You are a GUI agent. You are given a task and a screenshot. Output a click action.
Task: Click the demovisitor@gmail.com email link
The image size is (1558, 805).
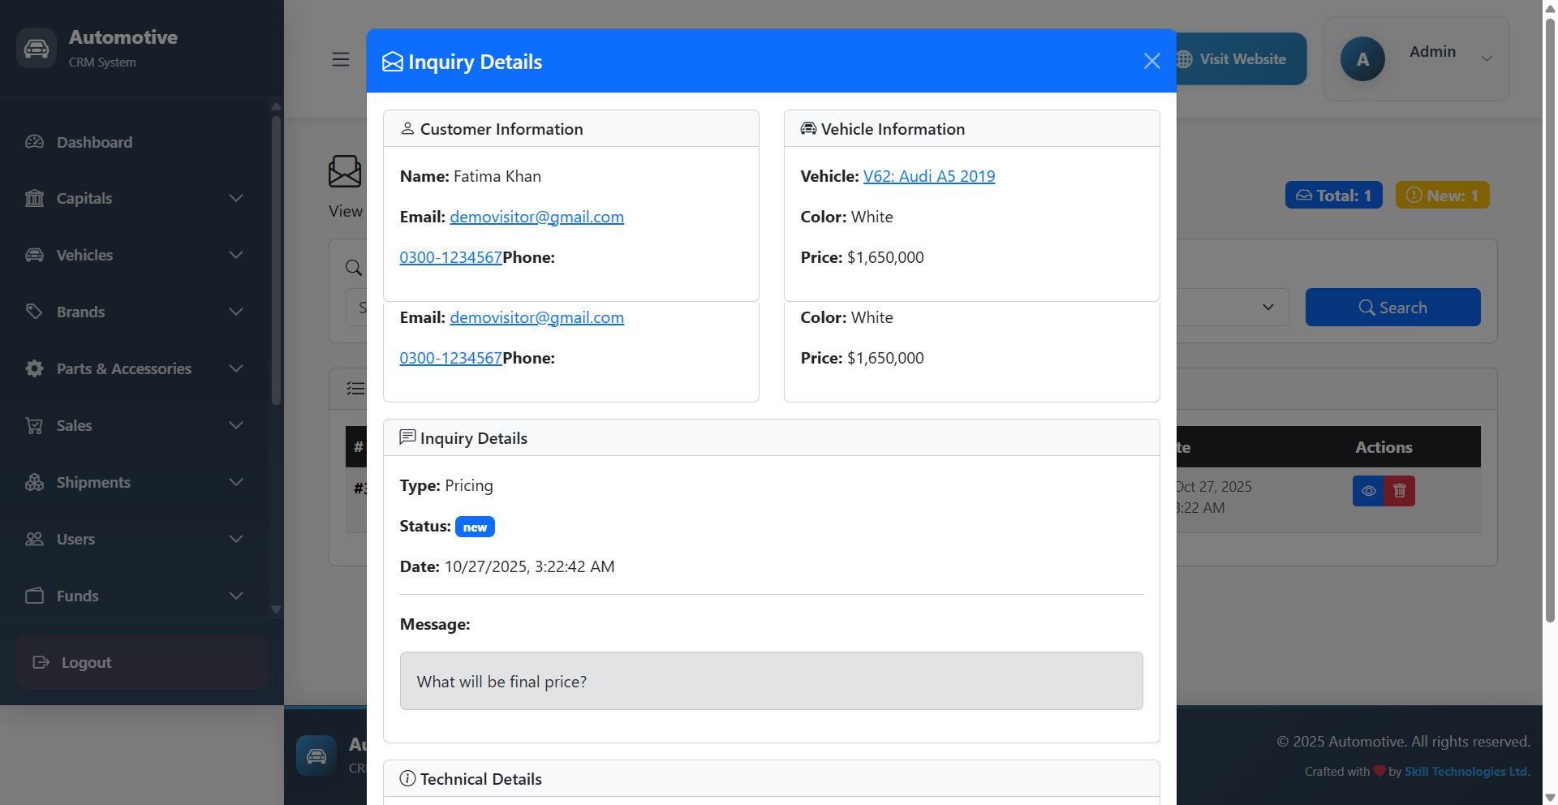coord(536,217)
